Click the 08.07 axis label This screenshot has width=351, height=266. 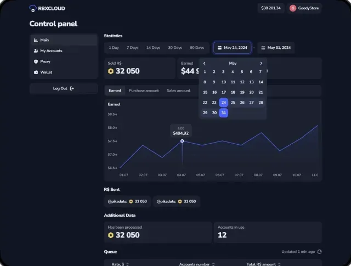tap(258, 175)
